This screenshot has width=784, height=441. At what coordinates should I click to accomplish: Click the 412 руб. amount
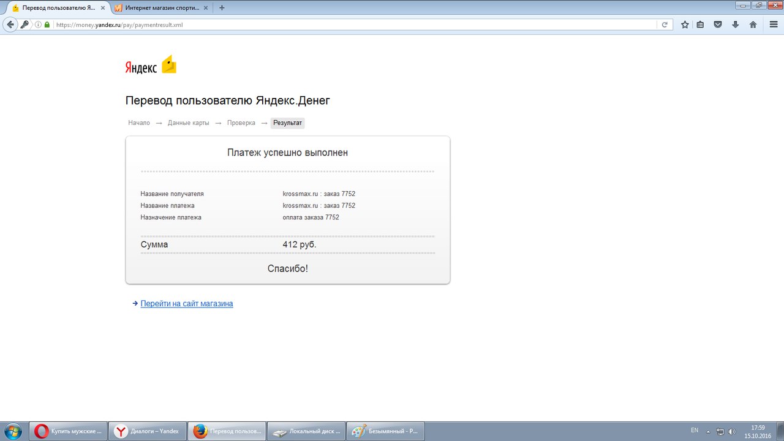click(300, 244)
